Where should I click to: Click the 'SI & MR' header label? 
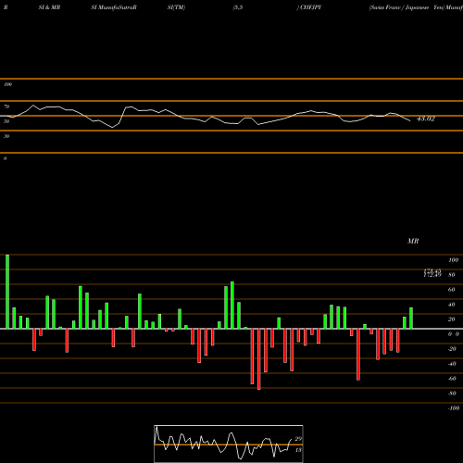pyautogui.click(x=49, y=7)
